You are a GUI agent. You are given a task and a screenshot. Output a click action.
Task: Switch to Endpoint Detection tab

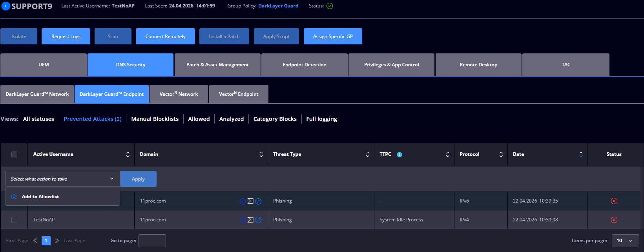pyautogui.click(x=305, y=65)
